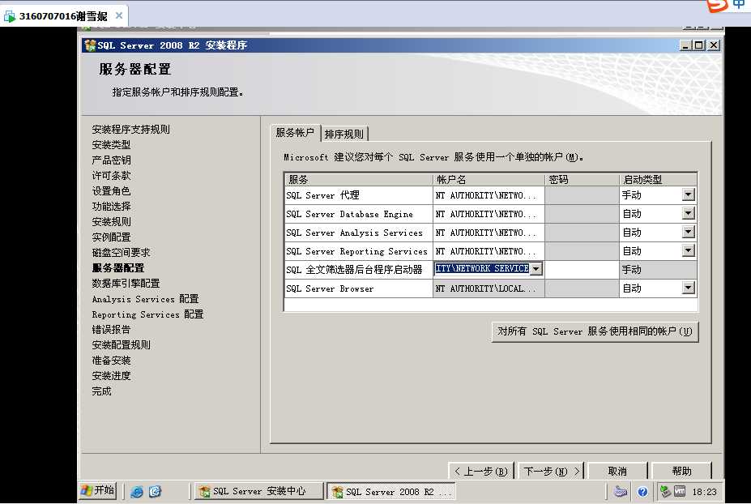Click 服务器配置 step in sidebar
Image resolution: width=751 pixels, height=504 pixels.
tap(117, 268)
